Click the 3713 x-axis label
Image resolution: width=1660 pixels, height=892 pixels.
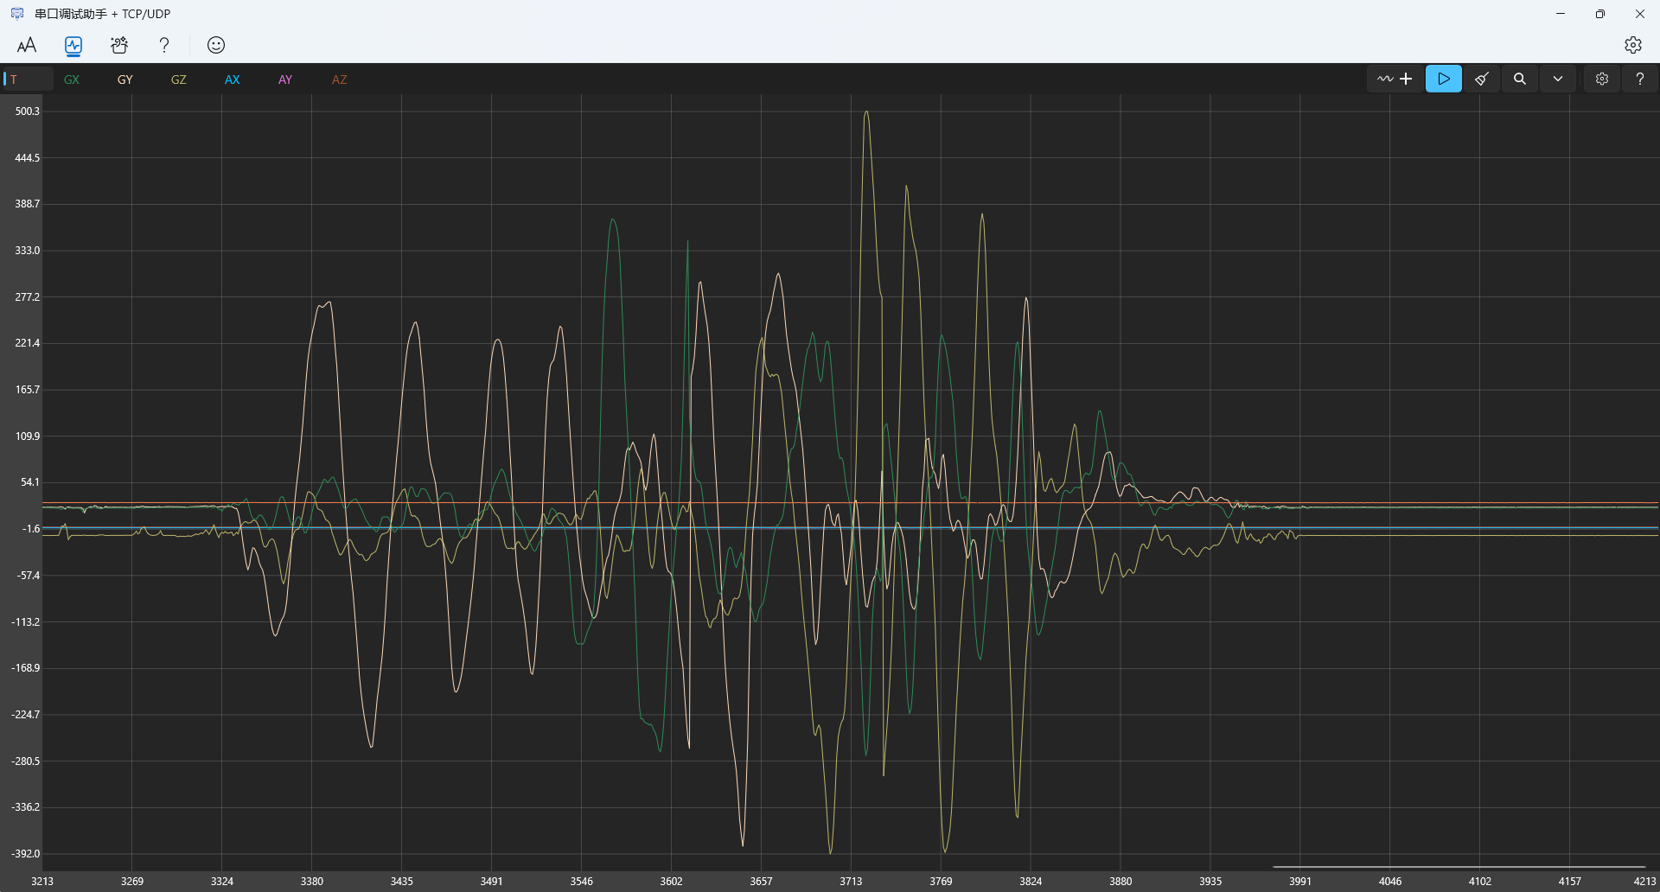point(851,882)
